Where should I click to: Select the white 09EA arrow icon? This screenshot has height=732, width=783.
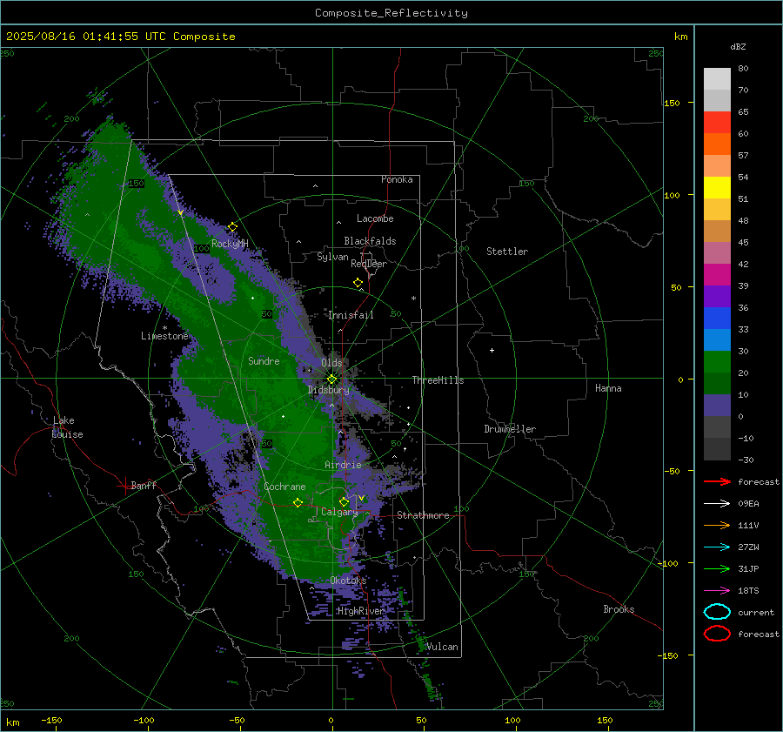[x=717, y=503]
